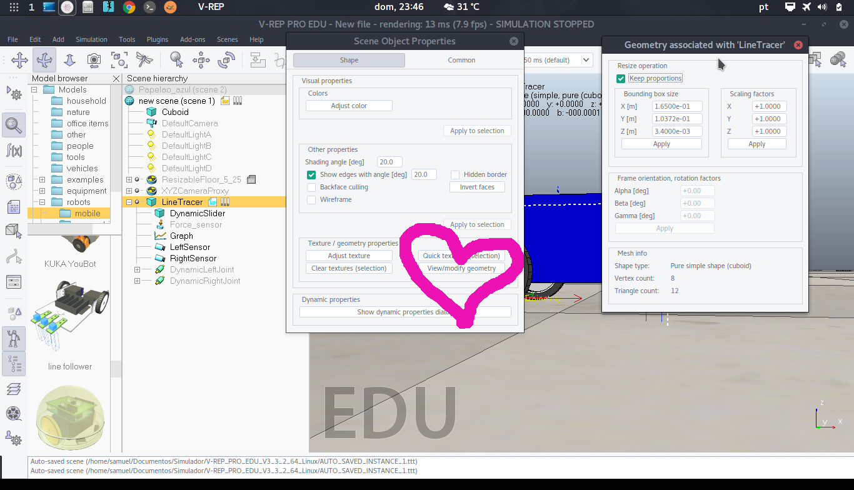The width and height of the screenshot is (854, 490).
Task: Click the bounding box X size field
Action: pyautogui.click(x=677, y=106)
